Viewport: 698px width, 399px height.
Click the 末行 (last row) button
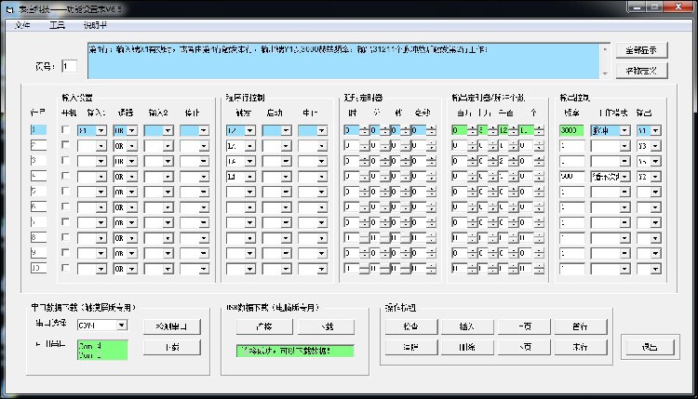(581, 348)
